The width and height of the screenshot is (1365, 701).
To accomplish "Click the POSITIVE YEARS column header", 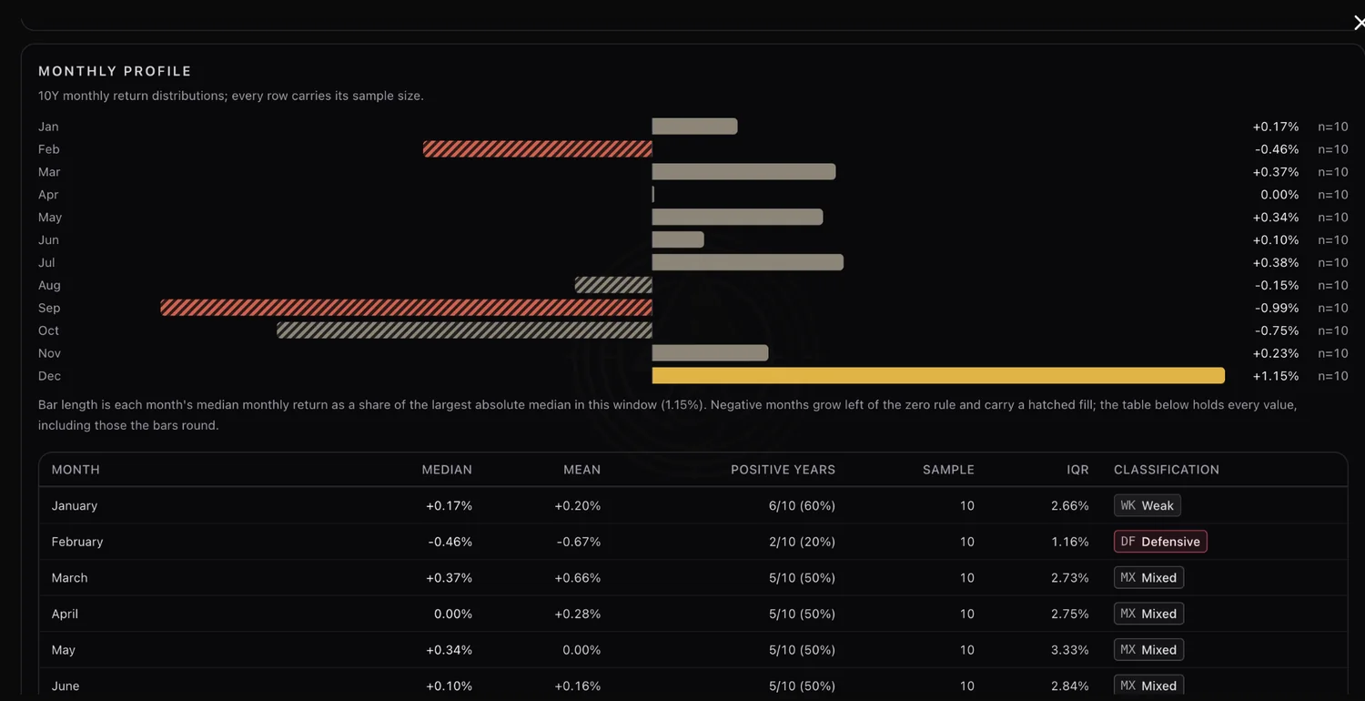I will coord(783,470).
